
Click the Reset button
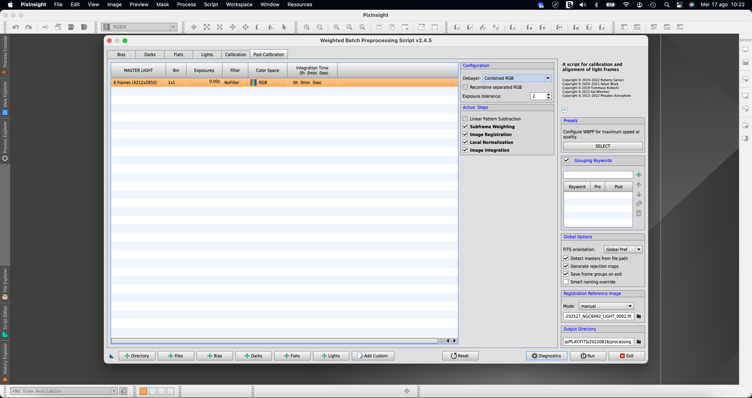pyautogui.click(x=460, y=356)
